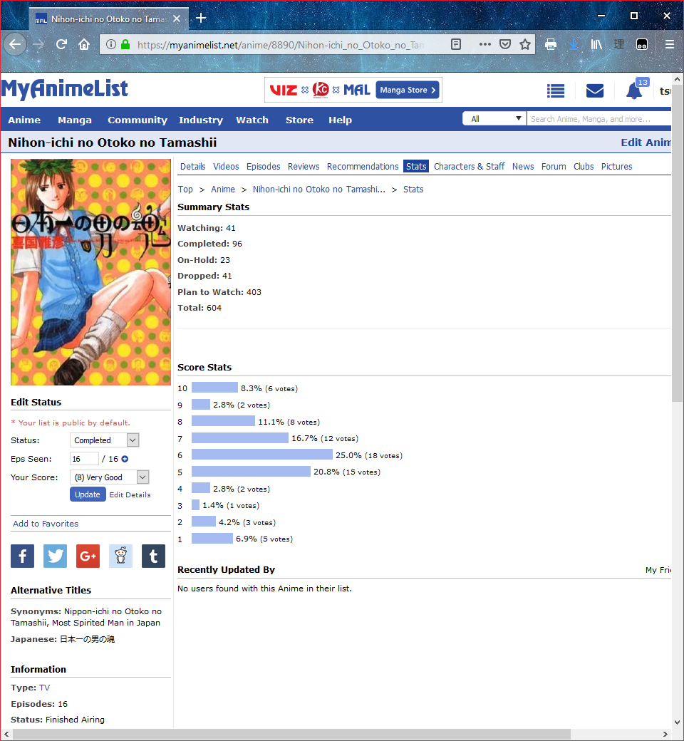Open Store menu in navigation bar
This screenshot has height=741, width=684.
(299, 120)
